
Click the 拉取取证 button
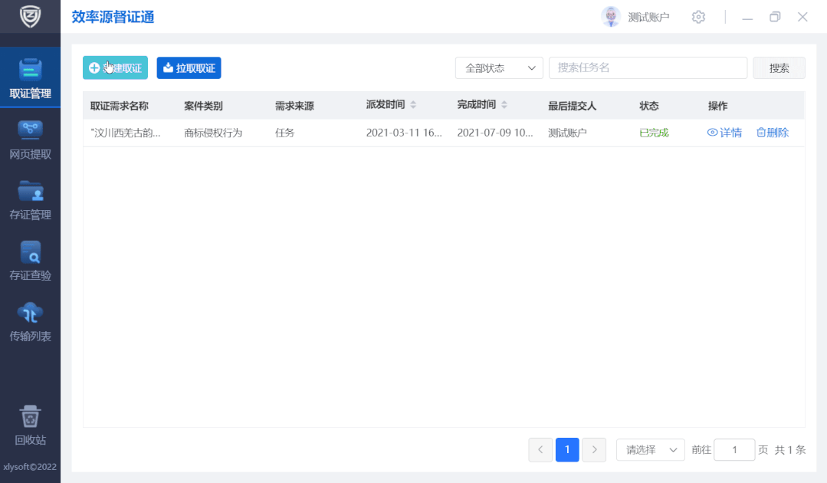coord(189,67)
